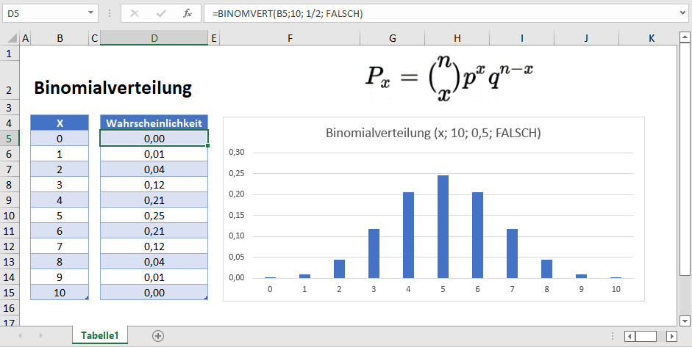Select column C header

94,38
